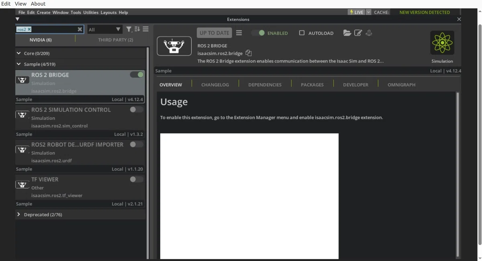Image resolution: width=482 pixels, height=261 pixels.
Task: Collapse the Sample (4/519) group
Action: tap(18, 64)
